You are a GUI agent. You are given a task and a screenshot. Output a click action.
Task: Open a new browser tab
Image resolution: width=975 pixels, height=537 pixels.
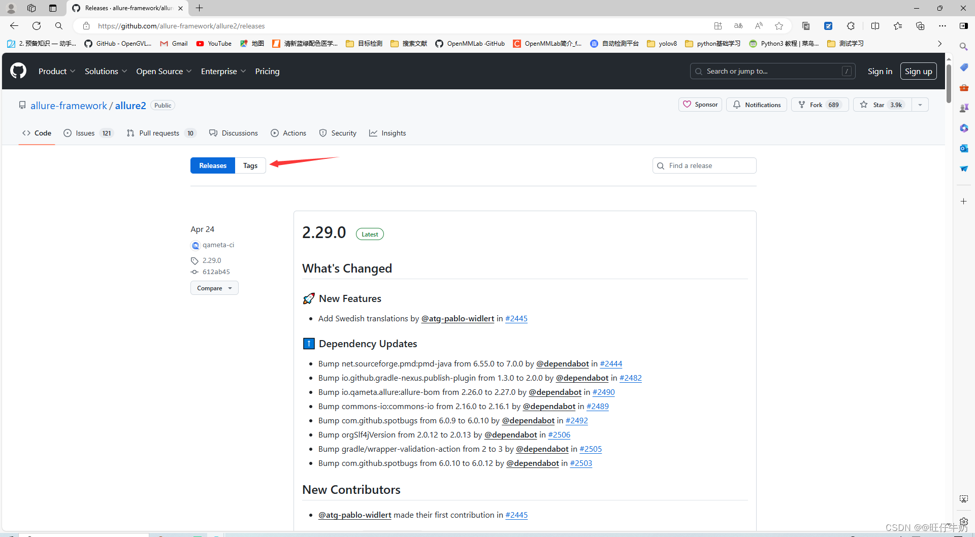click(200, 8)
